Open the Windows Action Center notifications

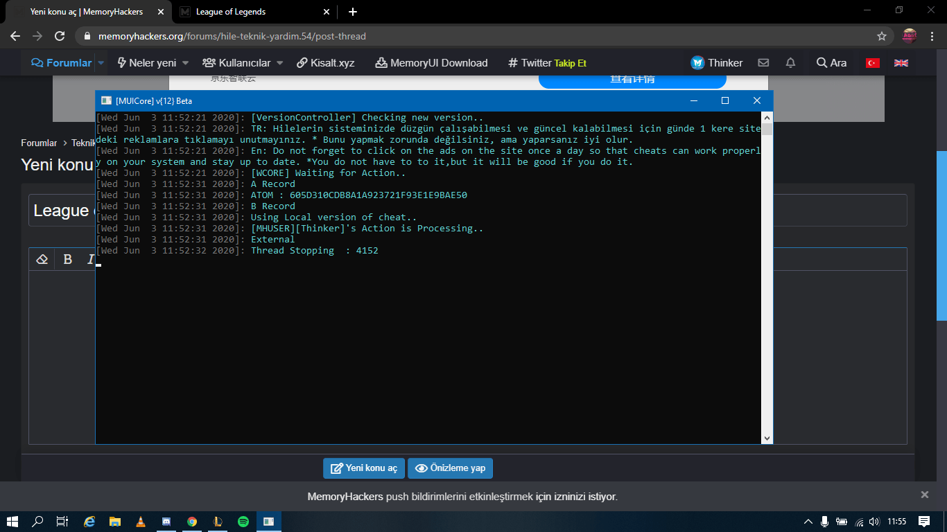click(924, 522)
